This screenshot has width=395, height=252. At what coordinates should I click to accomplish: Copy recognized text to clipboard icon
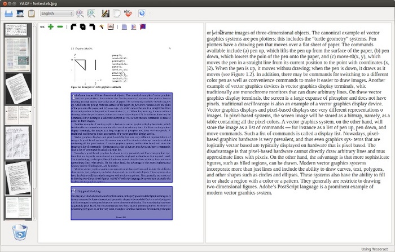[x=117, y=14]
